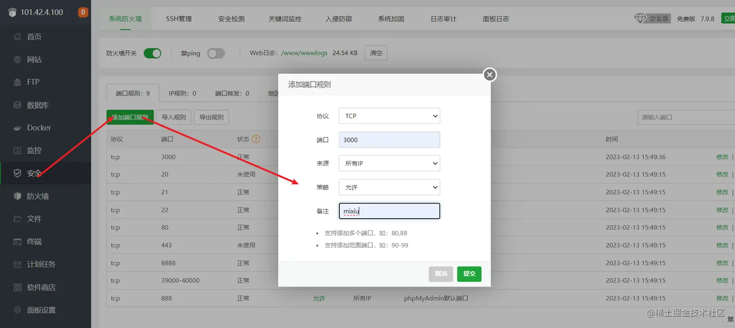This screenshot has height=328, width=735.
Task: Click 修改 for the port 3000 row
Action: 722,157
